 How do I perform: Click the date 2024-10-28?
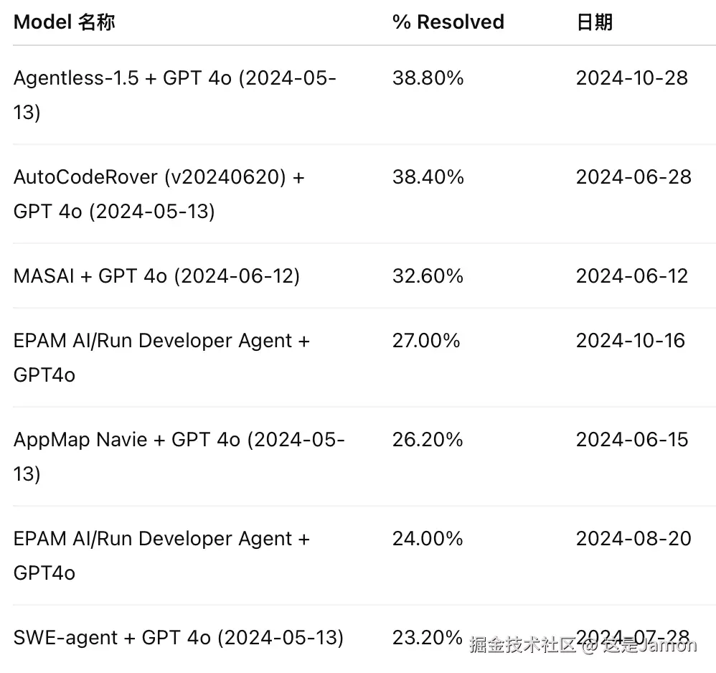[x=631, y=78]
